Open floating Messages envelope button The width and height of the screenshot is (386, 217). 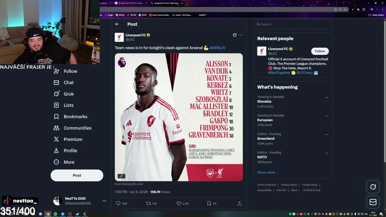(x=373, y=202)
